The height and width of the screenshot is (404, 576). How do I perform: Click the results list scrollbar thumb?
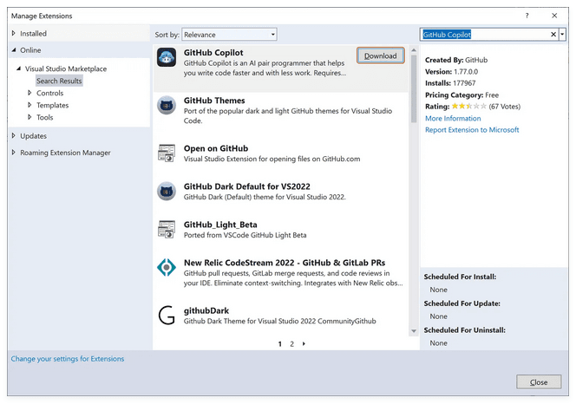pos(414,88)
